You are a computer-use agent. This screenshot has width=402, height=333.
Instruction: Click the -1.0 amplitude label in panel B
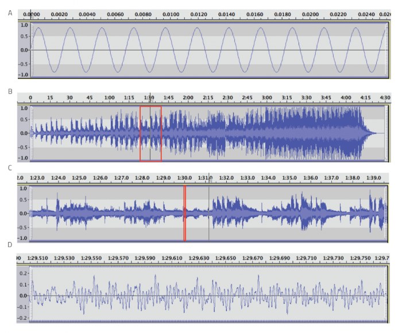[24, 157]
